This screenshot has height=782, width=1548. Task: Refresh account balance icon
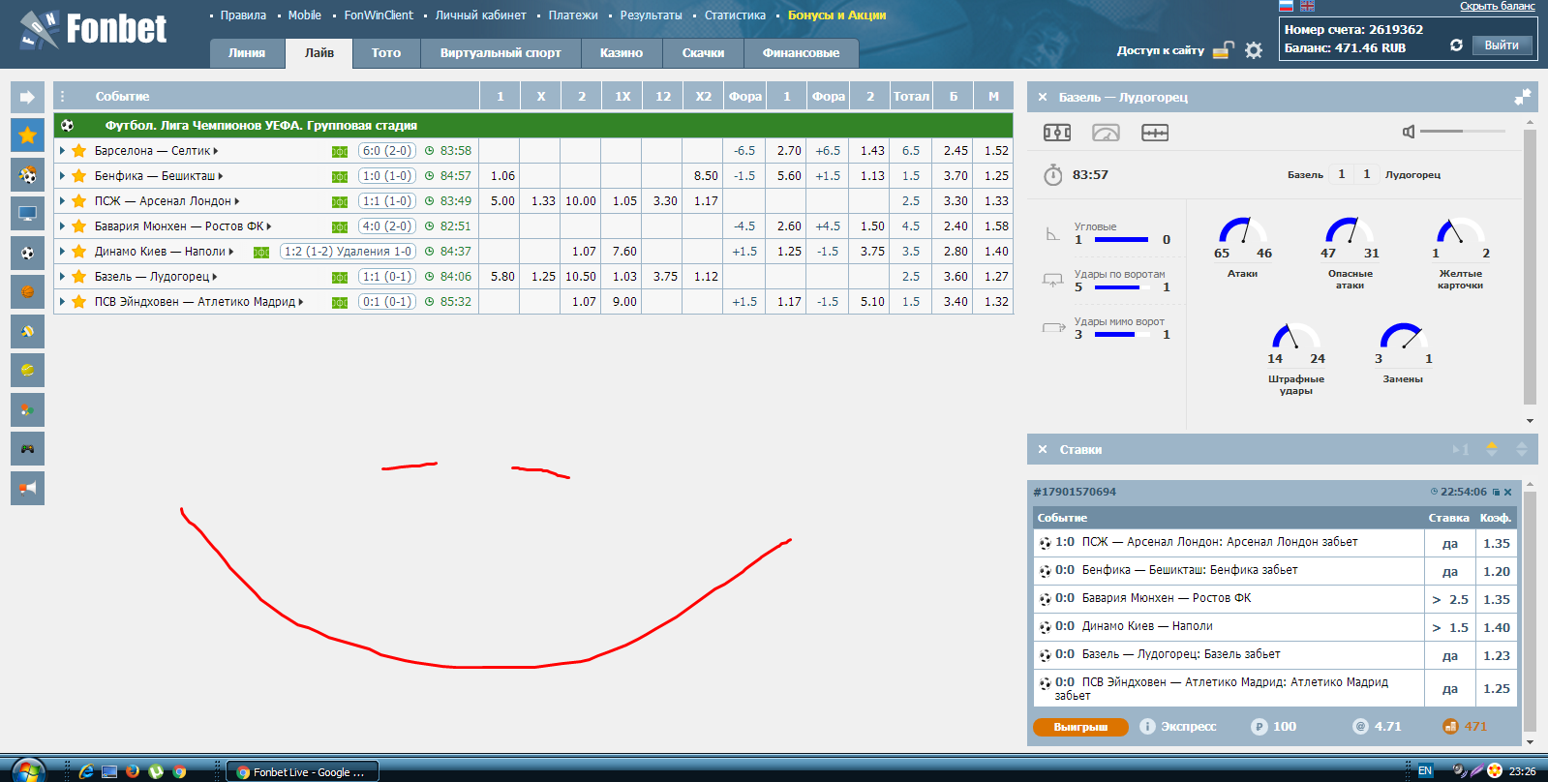[x=1456, y=45]
